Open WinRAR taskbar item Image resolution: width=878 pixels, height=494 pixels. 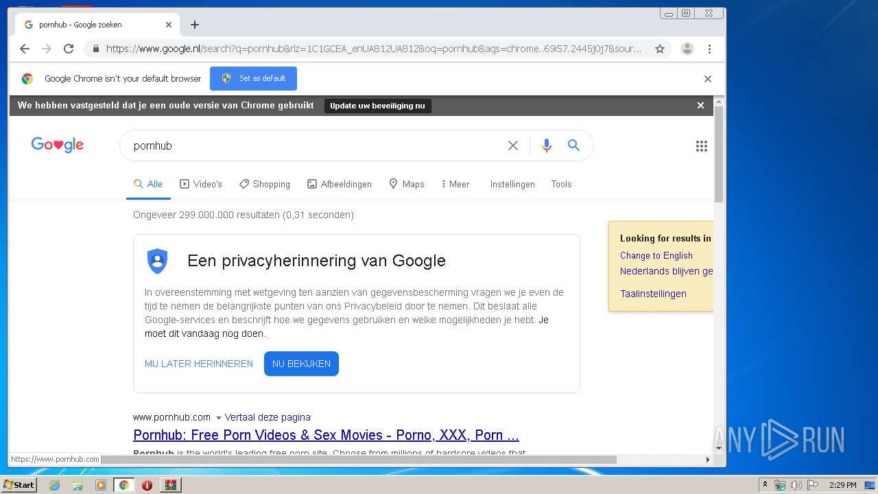click(x=170, y=485)
